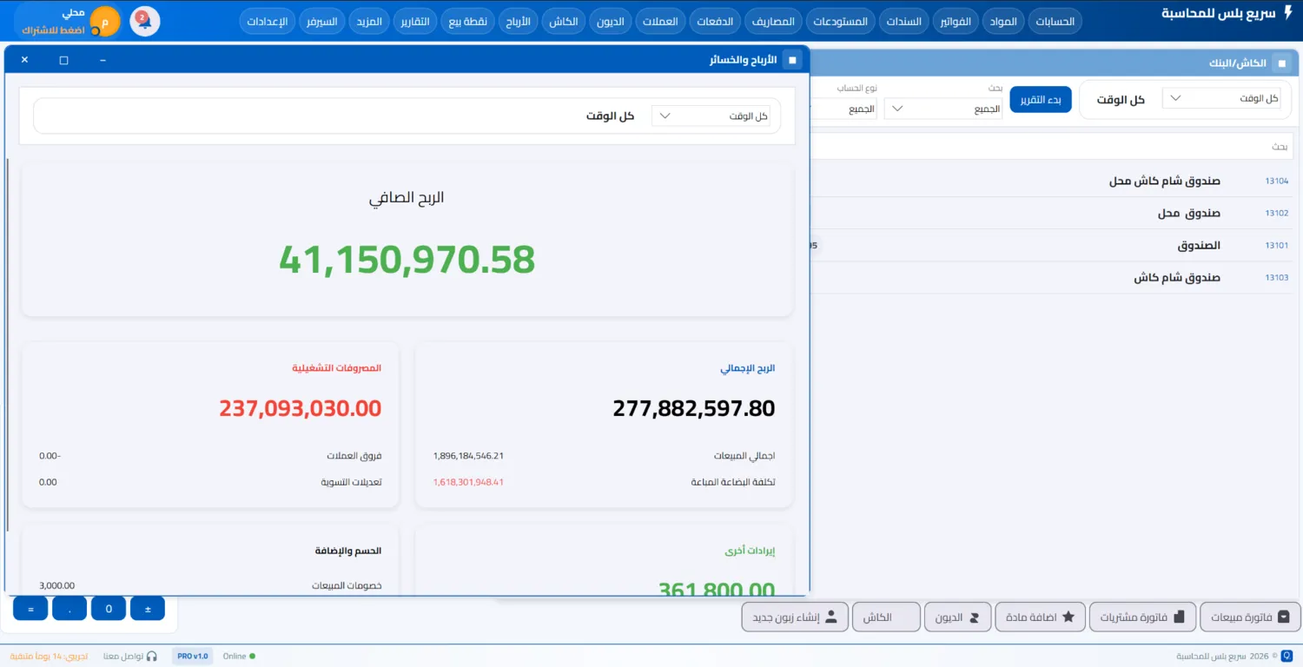Click the فاتورة مبيعات shortcut button
Viewport: 1303px width, 667px height.
tap(1250, 617)
